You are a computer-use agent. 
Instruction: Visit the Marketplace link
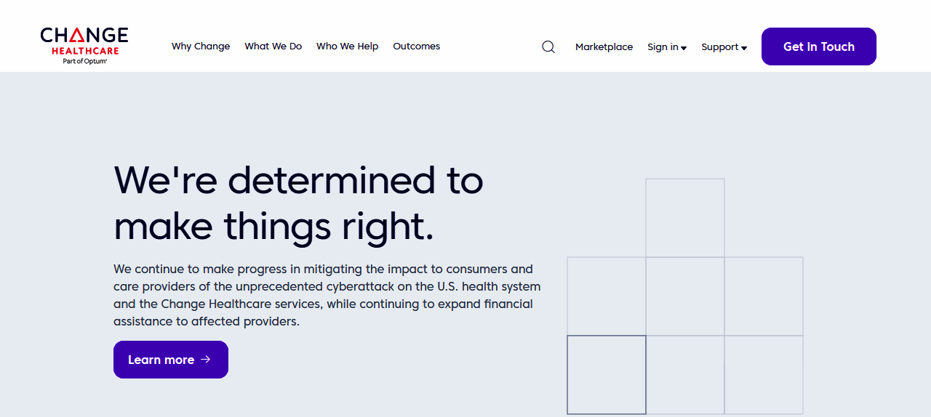(x=604, y=46)
